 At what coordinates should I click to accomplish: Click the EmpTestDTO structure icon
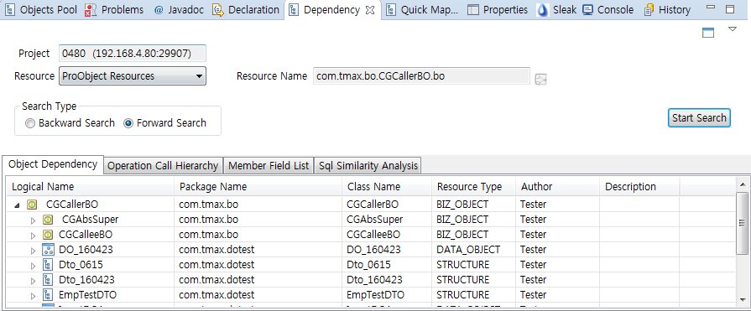coord(48,295)
